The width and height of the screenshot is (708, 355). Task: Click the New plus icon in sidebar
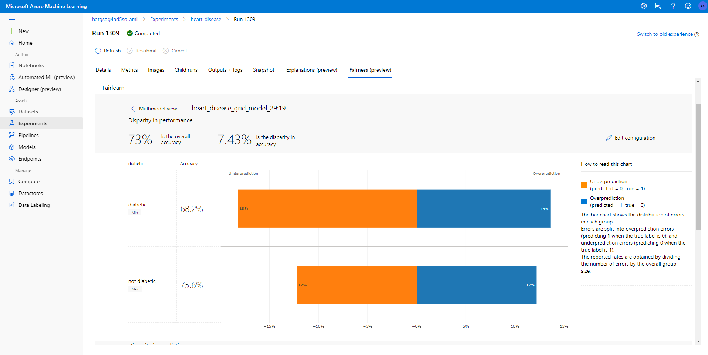12,31
